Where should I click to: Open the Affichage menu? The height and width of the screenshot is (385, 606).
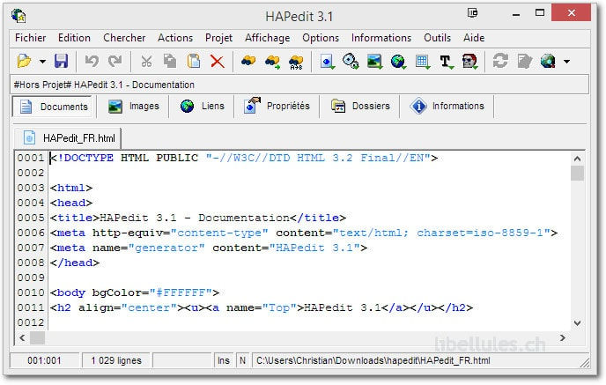point(267,38)
